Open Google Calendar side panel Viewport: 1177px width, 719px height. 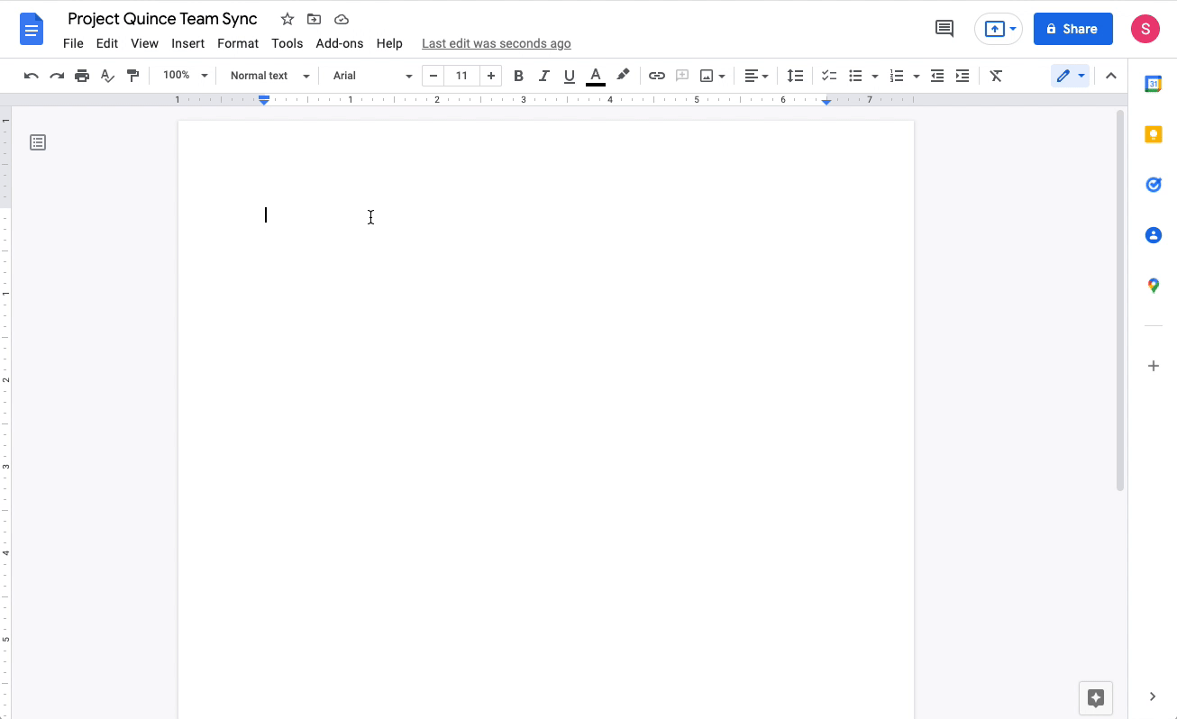pos(1153,83)
